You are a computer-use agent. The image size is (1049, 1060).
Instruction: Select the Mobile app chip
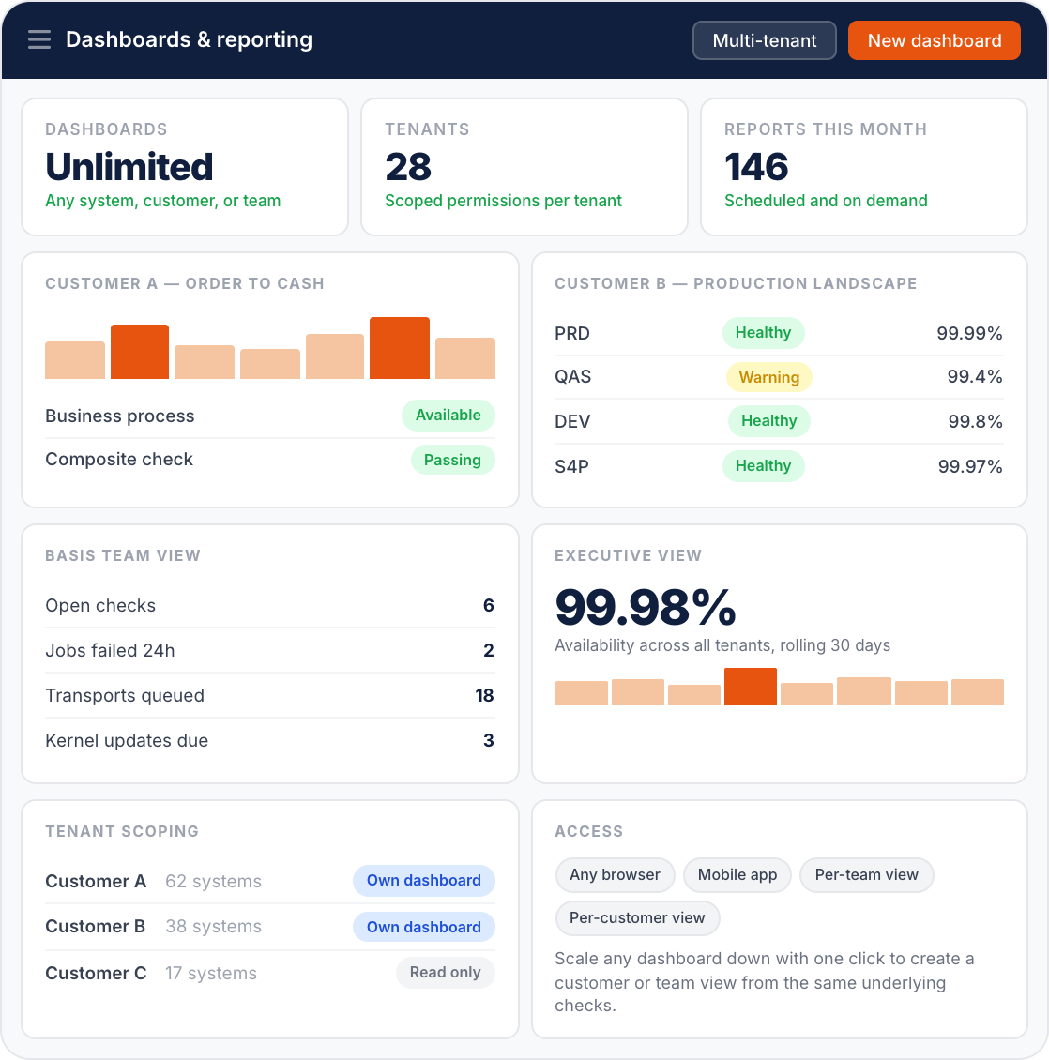(737, 875)
